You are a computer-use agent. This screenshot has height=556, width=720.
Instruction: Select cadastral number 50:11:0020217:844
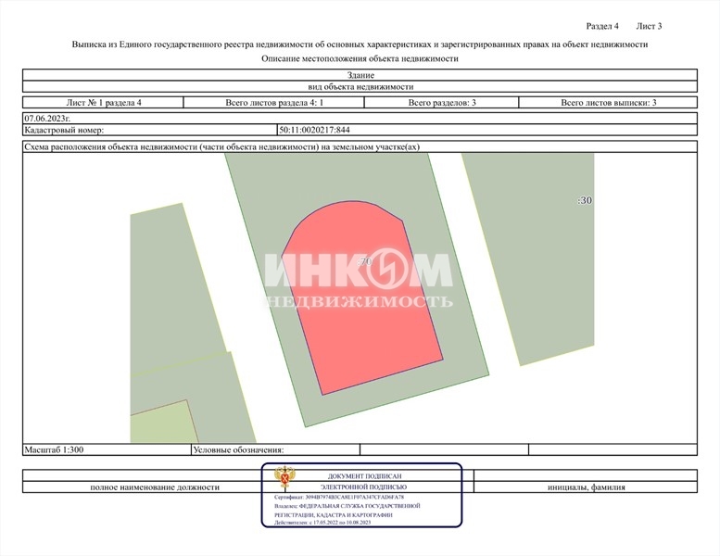[314, 130]
